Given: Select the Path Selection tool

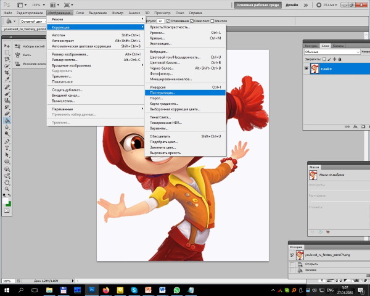Looking at the screenshot, I should [x=7, y=155].
